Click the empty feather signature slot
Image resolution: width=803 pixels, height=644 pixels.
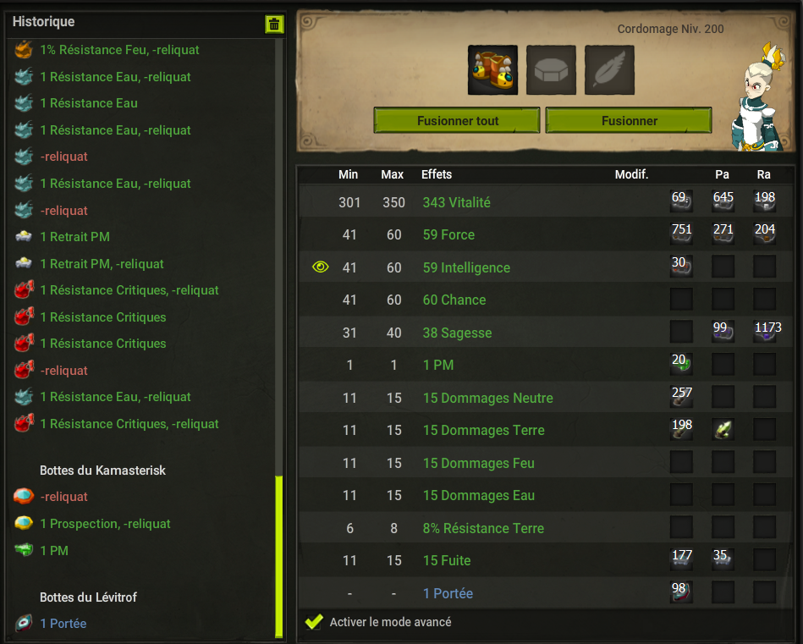click(609, 70)
